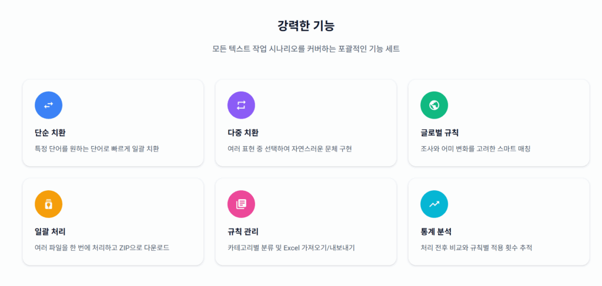Select the 단순 치환 card title

[x=54, y=133]
